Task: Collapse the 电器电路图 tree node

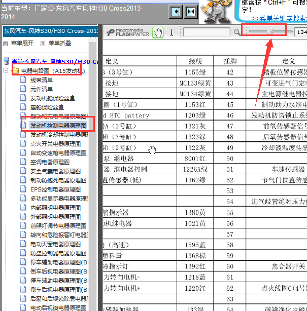Action: (x=6, y=70)
